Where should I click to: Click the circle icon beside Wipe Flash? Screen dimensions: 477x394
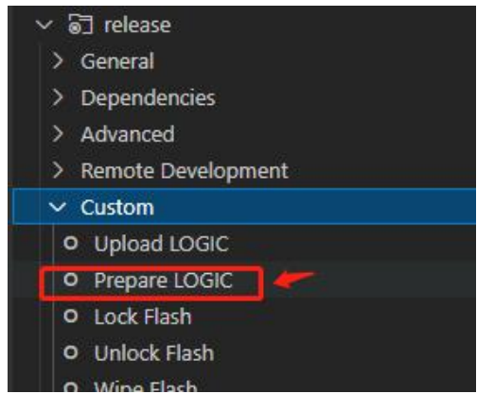(71, 387)
